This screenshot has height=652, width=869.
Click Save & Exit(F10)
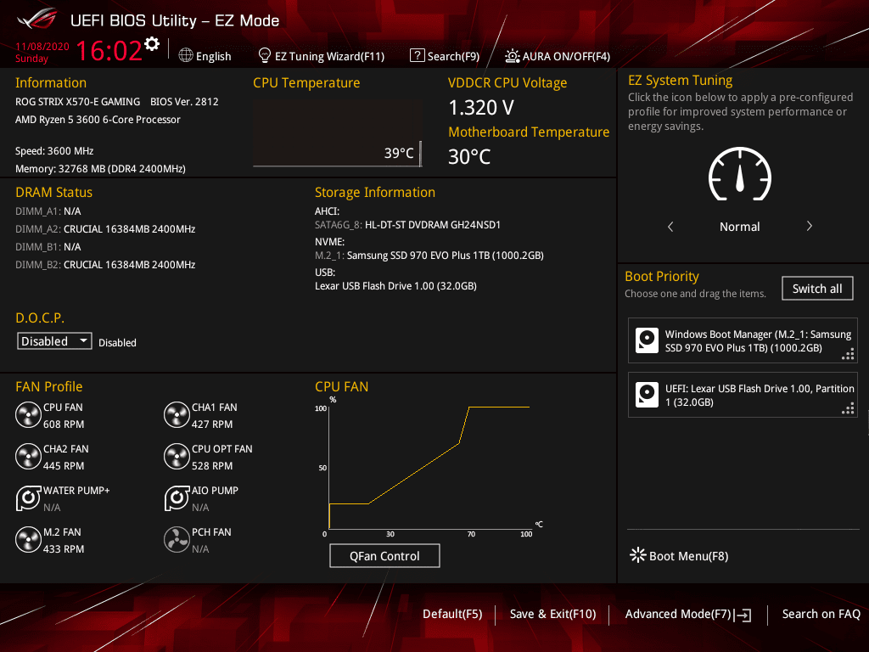click(552, 614)
